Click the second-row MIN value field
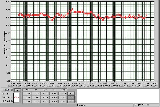 point(27,97)
